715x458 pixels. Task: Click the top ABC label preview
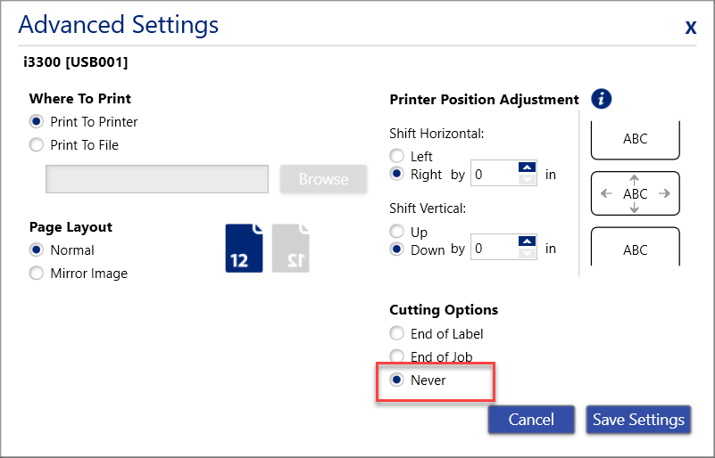tap(635, 139)
